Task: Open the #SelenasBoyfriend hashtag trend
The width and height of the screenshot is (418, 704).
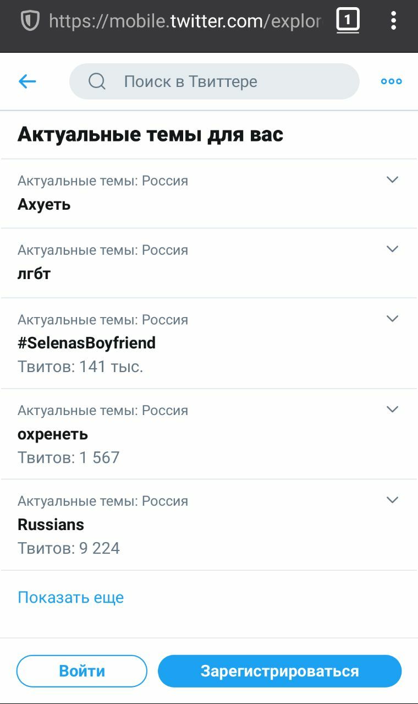Action: [209, 343]
